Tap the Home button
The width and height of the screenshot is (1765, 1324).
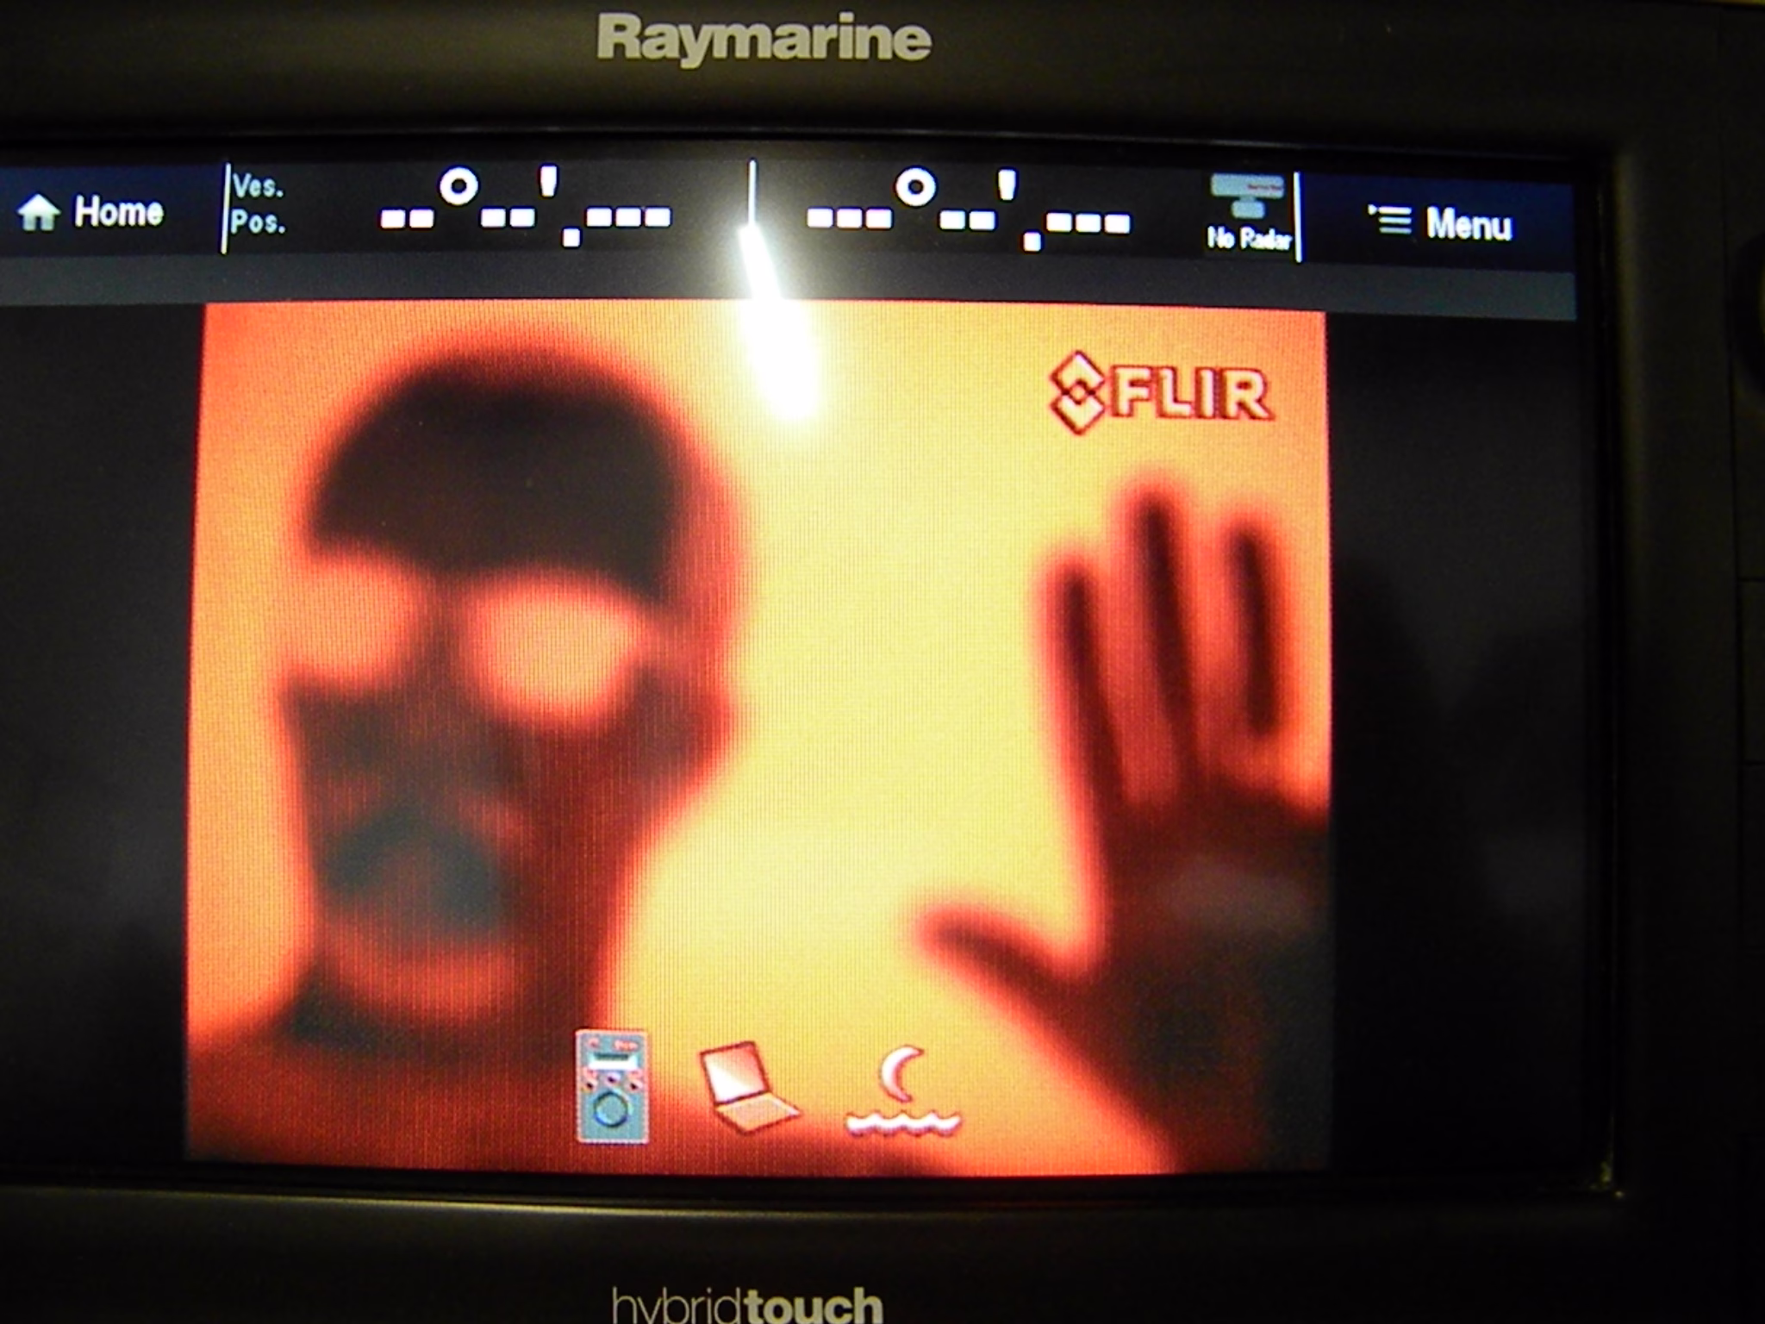[90, 212]
